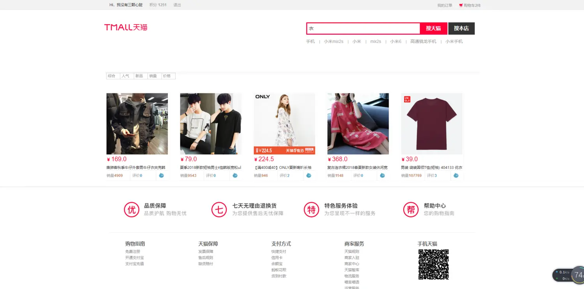
Task: Open product title 夏季2018新款短袖男士t恤
Action: pyautogui.click(x=211, y=168)
